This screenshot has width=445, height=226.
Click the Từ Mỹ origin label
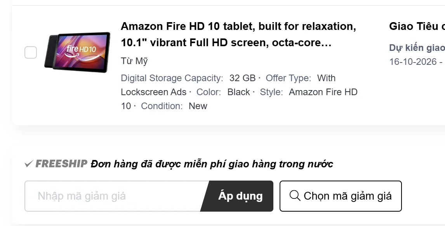pos(134,61)
